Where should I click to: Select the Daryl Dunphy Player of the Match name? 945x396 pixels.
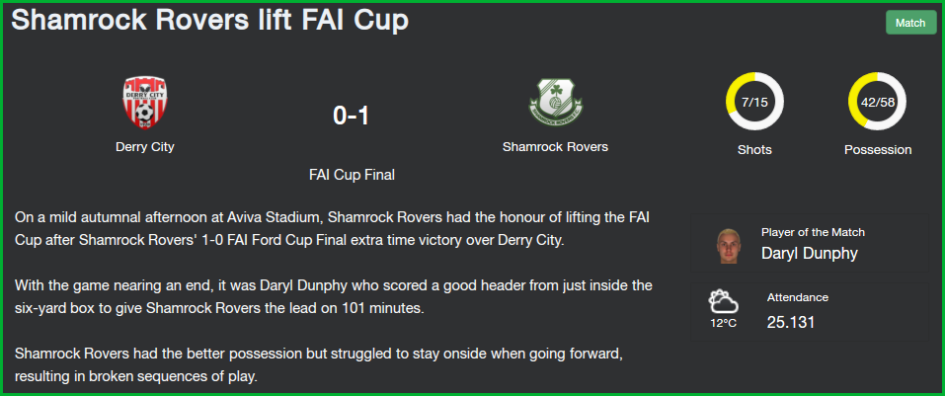[x=809, y=253]
